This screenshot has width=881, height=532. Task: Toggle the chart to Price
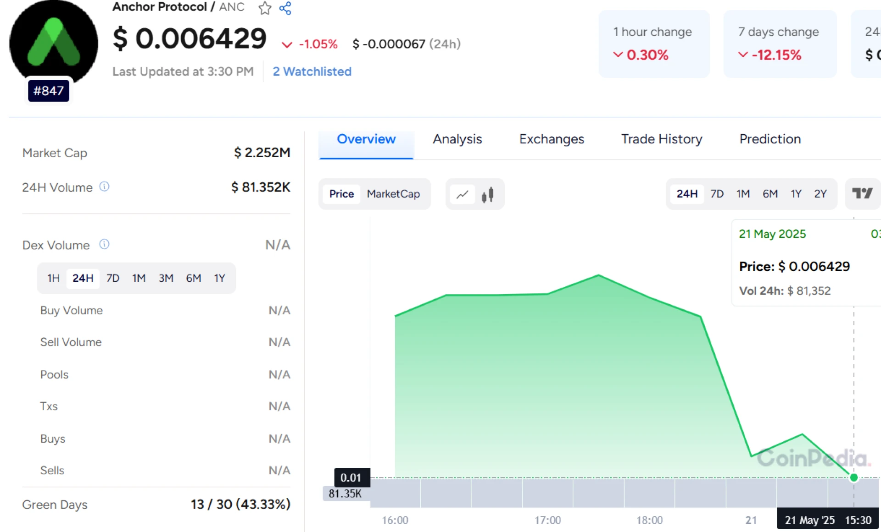pos(341,194)
